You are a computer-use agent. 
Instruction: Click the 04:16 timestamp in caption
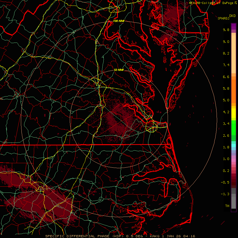(x=189, y=236)
